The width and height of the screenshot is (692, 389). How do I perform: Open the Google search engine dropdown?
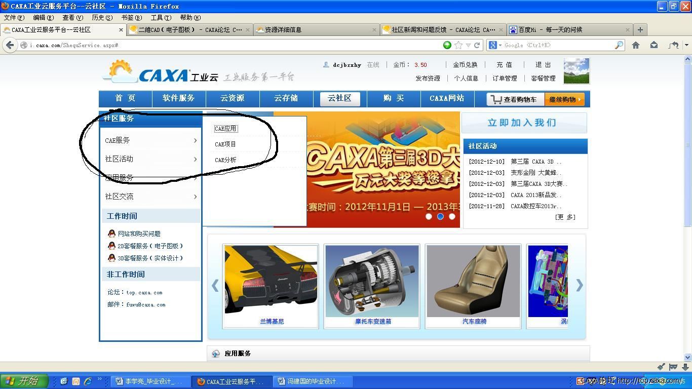pyautogui.click(x=494, y=45)
